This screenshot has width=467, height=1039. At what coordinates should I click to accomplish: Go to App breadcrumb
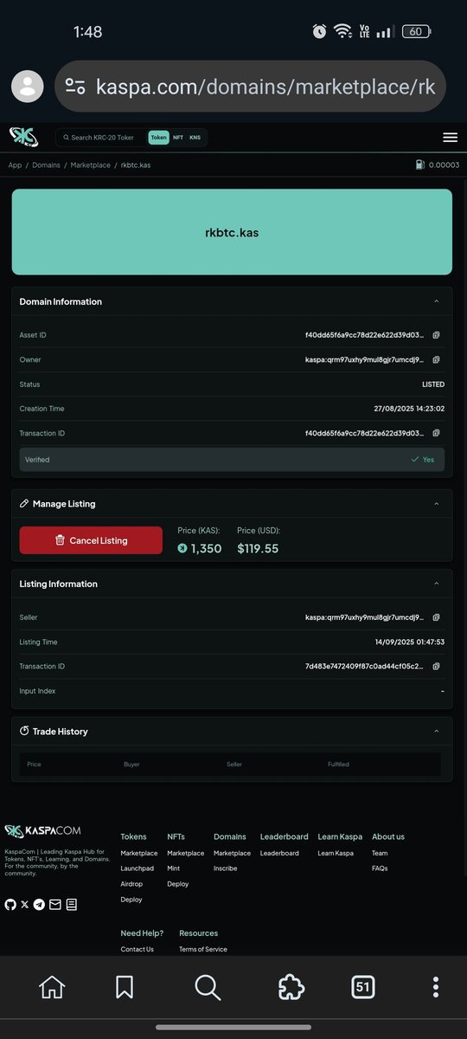click(x=15, y=165)
